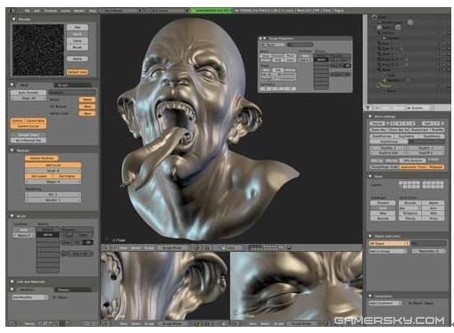
Task: Click the lock icon in viewport header
Action: [x=281, y=248]
